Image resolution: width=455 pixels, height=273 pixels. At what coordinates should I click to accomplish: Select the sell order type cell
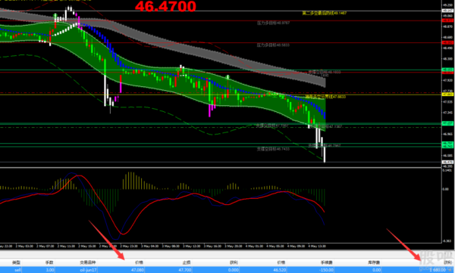coord(17,270)
